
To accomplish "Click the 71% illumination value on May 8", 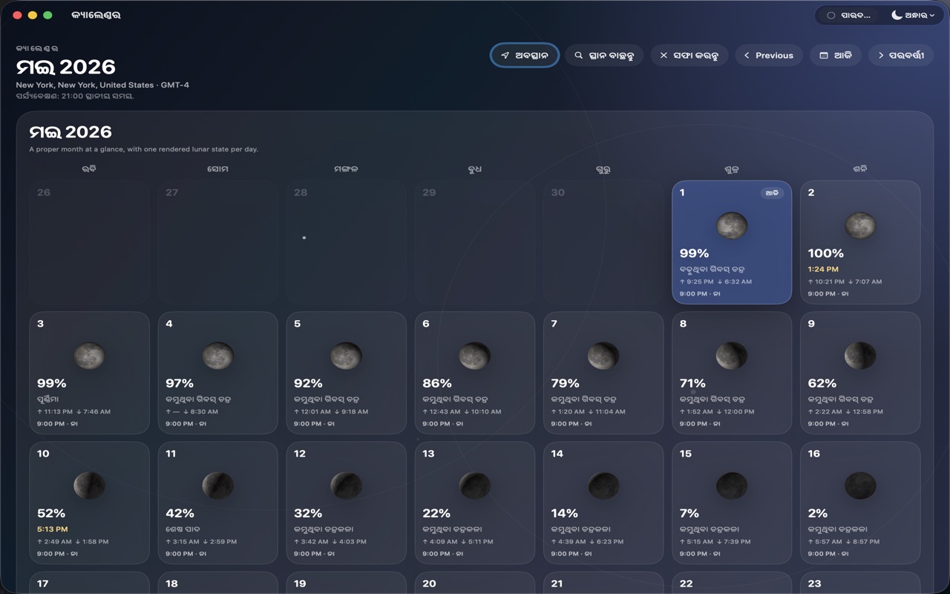I will 692,383.
